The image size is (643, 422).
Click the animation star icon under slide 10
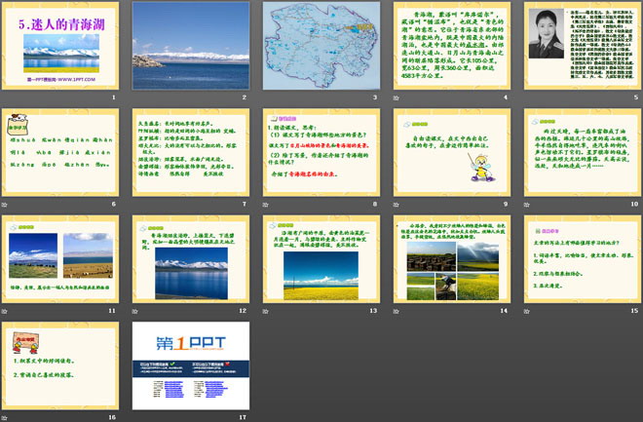pyautogui.click(x=526, y=205)
